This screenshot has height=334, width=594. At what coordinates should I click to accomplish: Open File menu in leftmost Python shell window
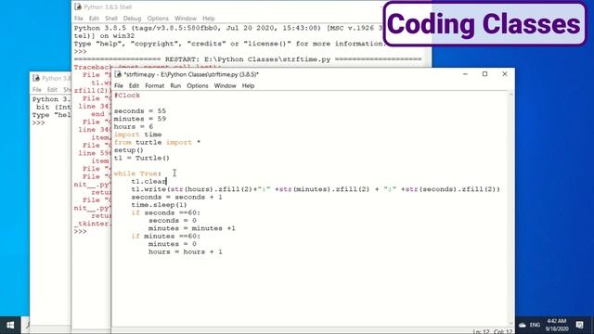click(x=37, y=90)
